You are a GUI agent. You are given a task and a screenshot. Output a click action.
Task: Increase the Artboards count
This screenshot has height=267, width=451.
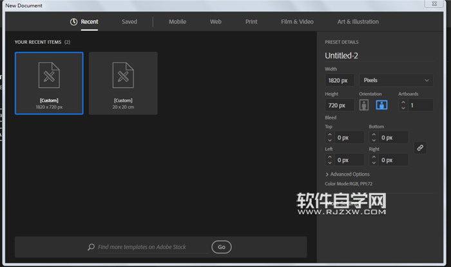pos(403,102)
